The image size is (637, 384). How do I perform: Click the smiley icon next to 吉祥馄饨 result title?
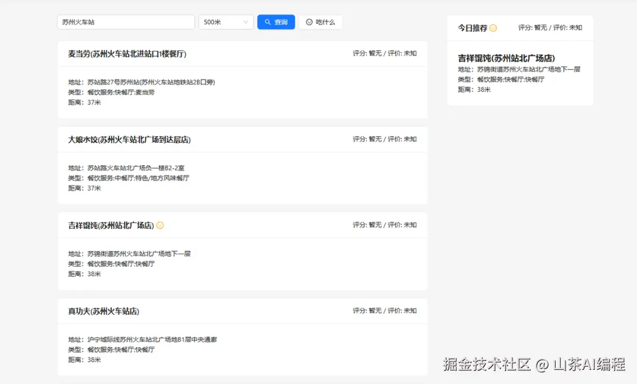(x=159, y=225)
